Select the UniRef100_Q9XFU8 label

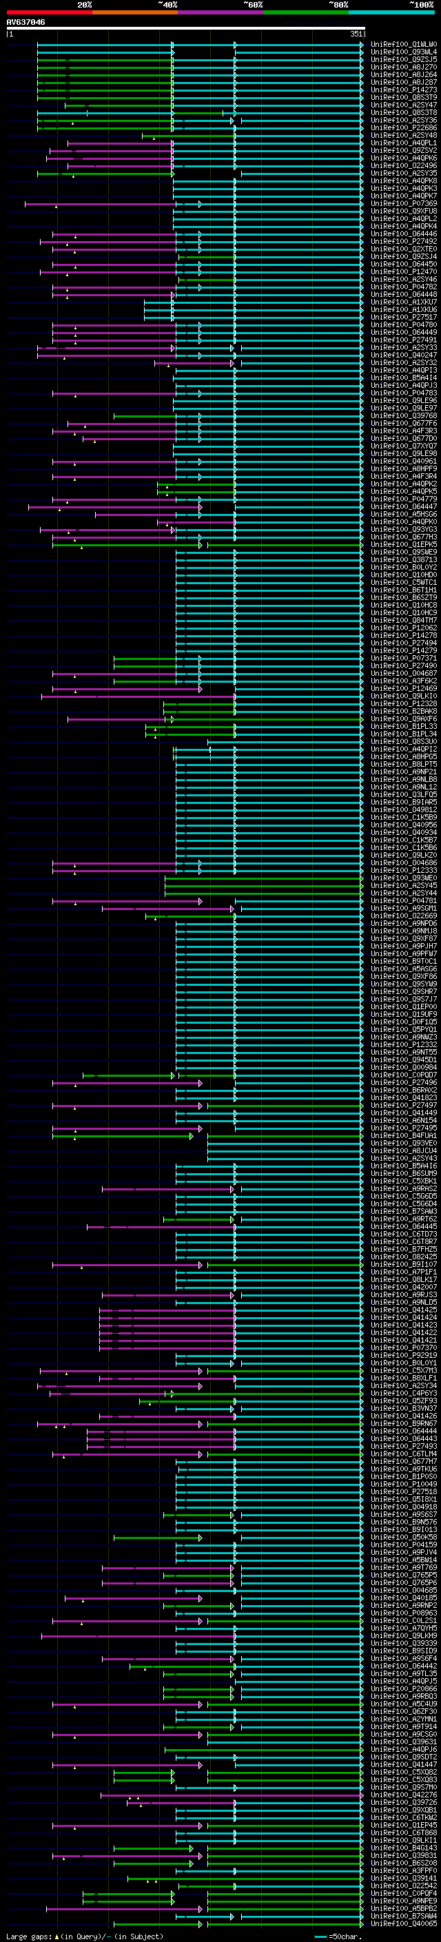(404, 211)
